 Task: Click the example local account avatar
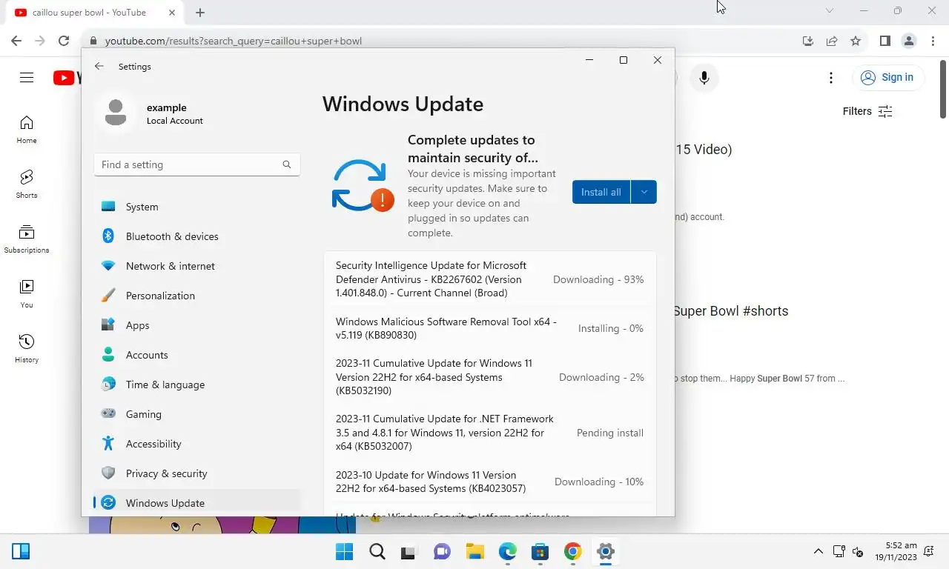(116, 113)
